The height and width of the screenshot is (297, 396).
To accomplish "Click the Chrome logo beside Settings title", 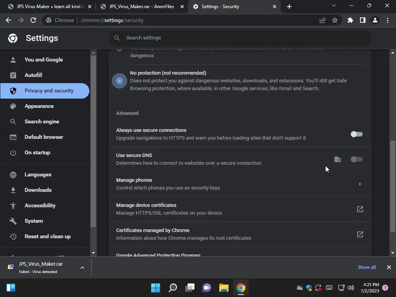I will pyautogui.click(x=13, y=38).
